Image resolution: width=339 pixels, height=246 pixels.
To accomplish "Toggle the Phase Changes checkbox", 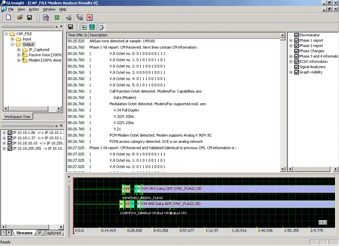I will click(x=297, y=51).
